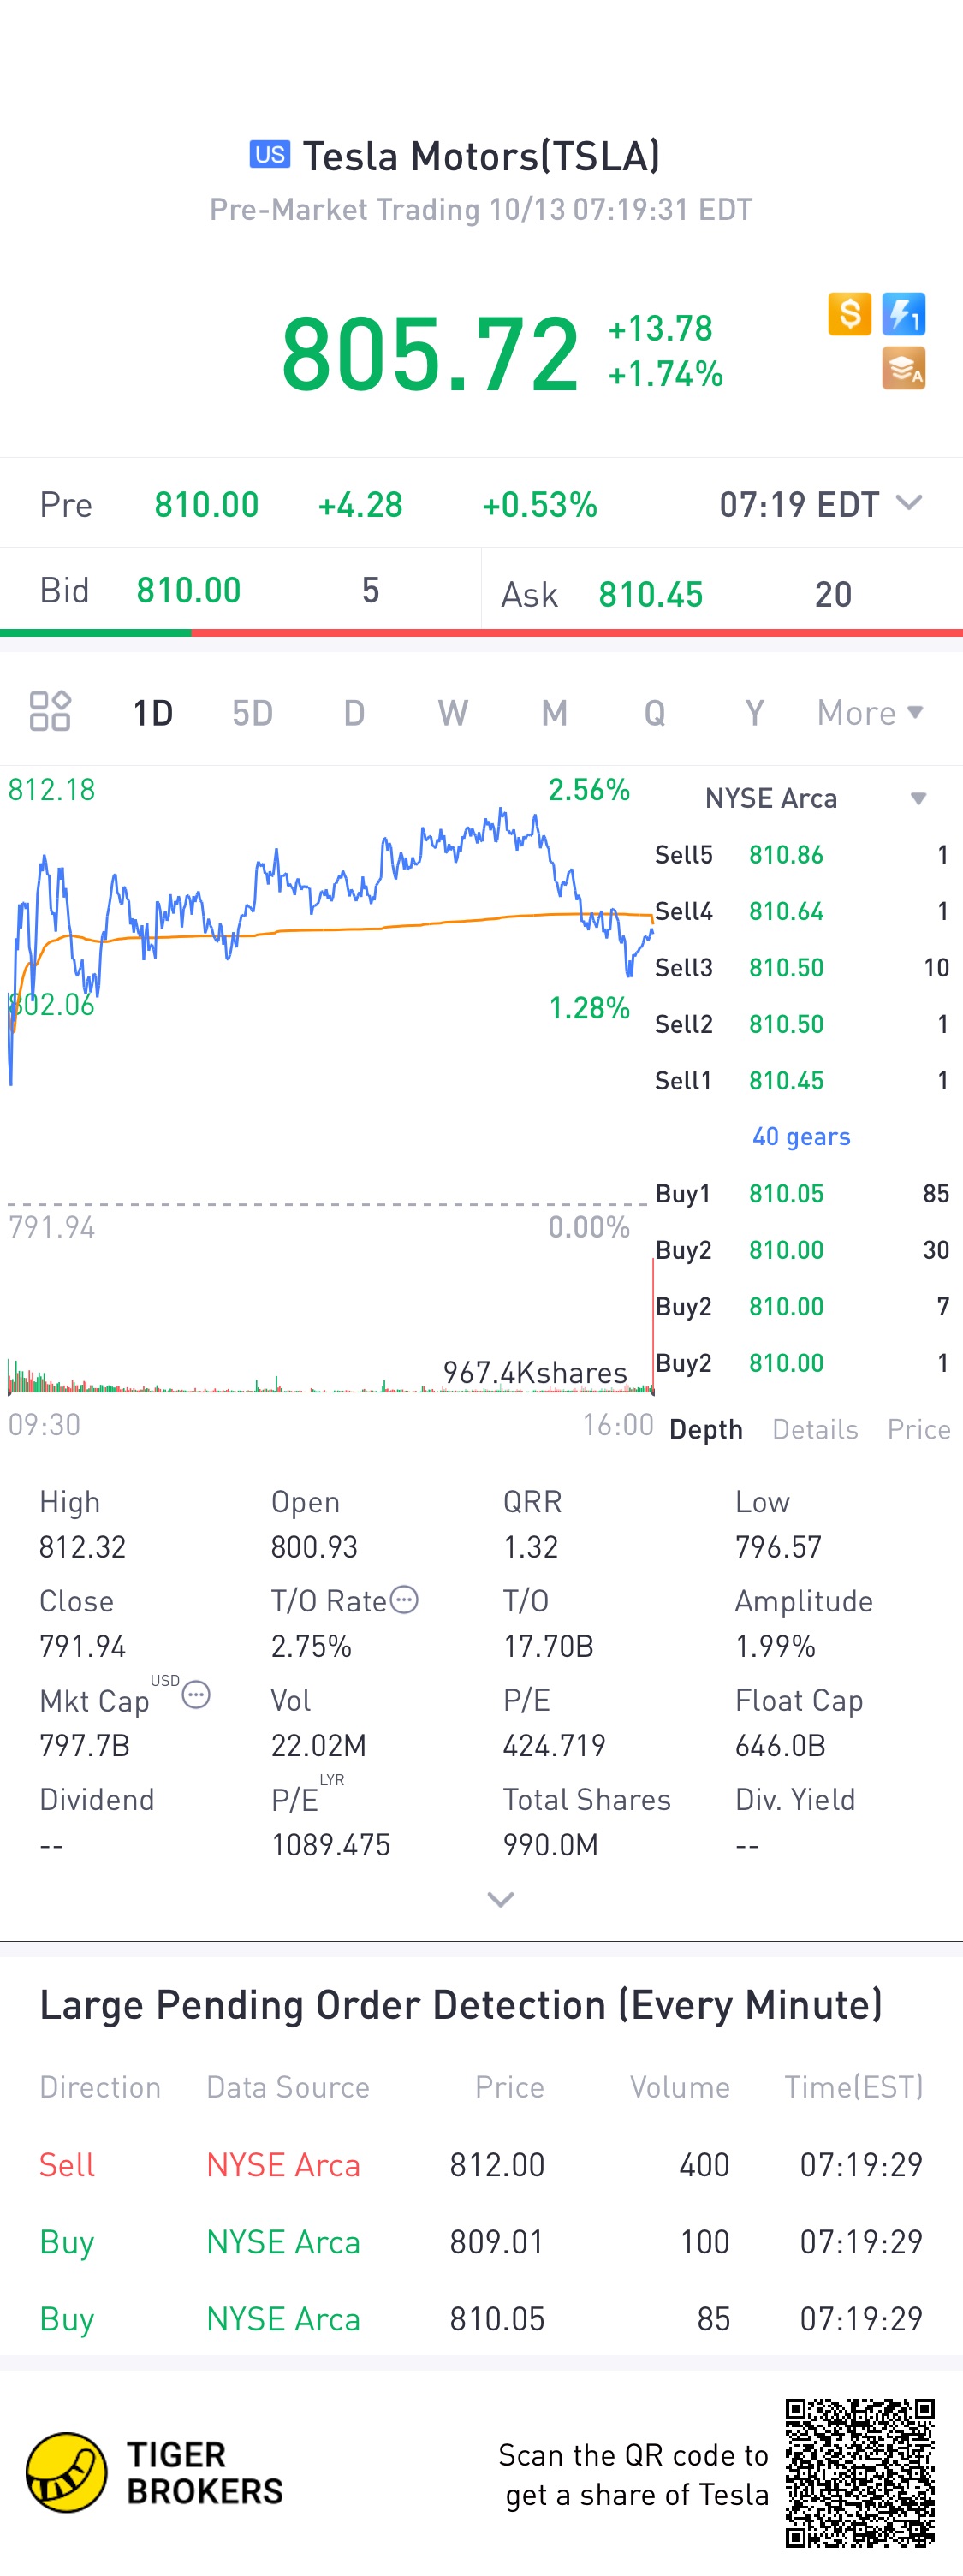Tap the Tiger Brokers logo
Image resolution: width=963 pixels, height=2576 pixels.
pyautogui.click(x=155, y=2473)
